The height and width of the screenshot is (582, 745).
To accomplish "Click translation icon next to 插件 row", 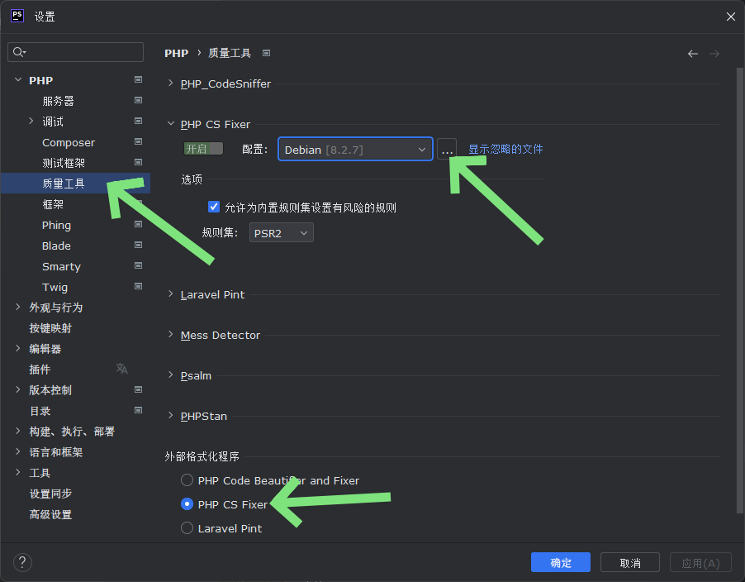I will [122, 369].
